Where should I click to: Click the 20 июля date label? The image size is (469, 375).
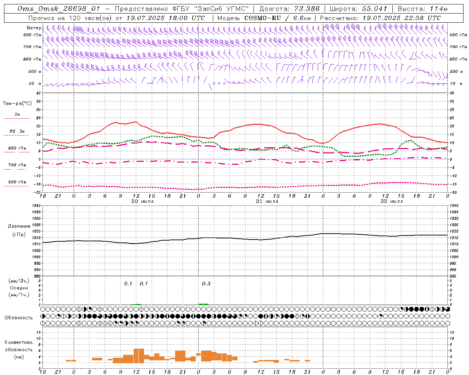click(x=142, y=201)
